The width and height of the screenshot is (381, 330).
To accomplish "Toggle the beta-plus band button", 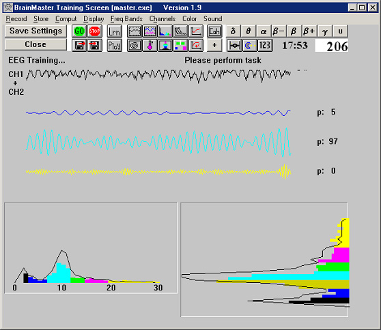I will [309, 31].
